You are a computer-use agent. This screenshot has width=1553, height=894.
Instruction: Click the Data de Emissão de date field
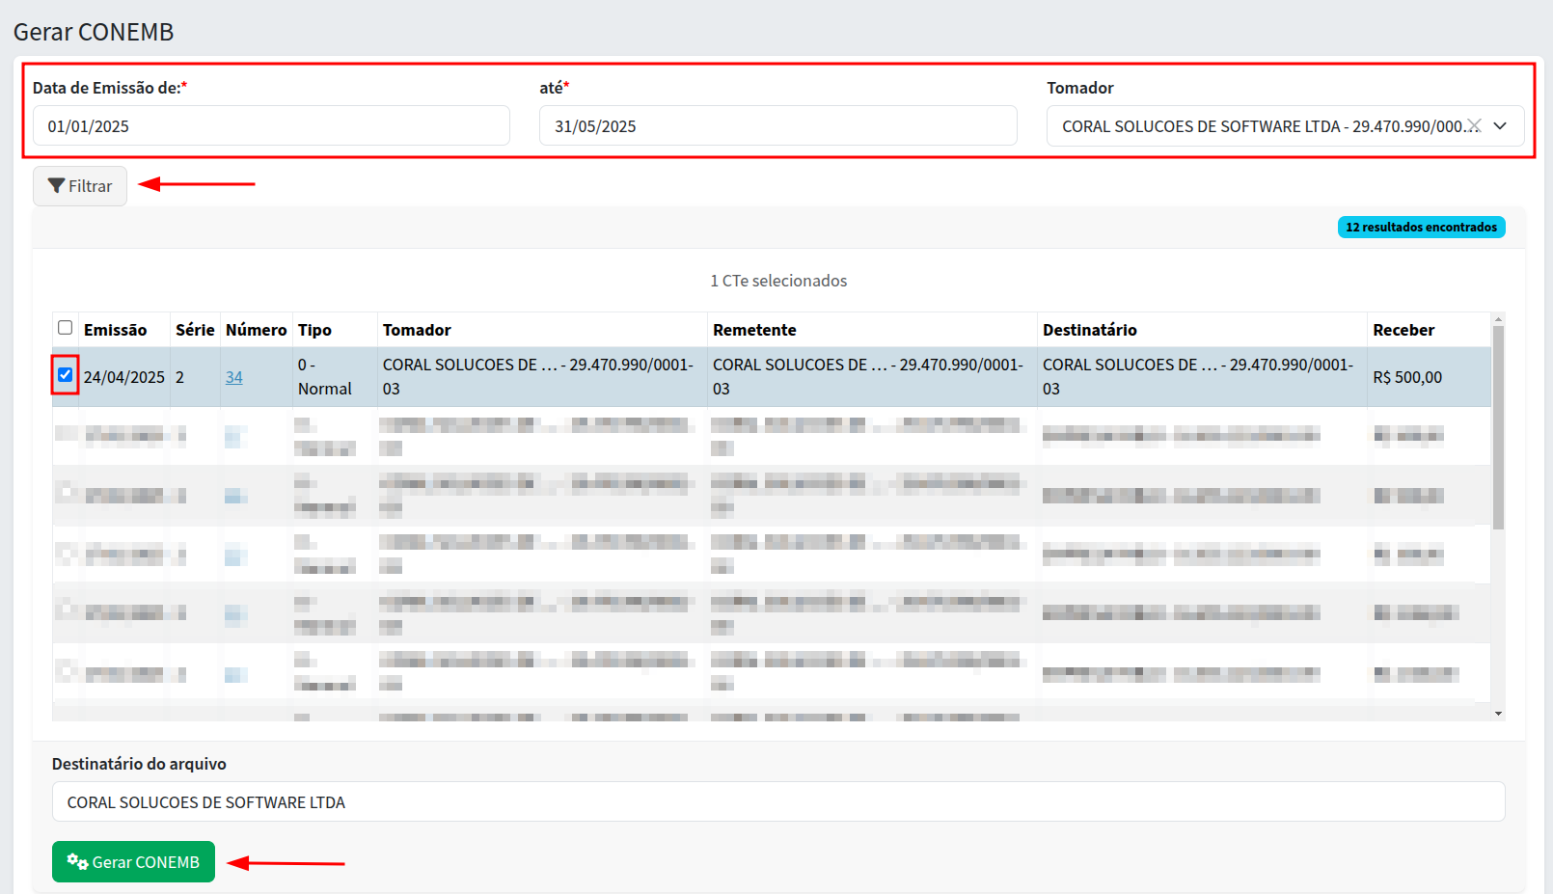pyautogui.click(x=271, y=126)
